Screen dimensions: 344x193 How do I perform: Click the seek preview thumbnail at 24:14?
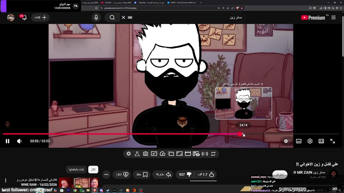tap(243, 103)
